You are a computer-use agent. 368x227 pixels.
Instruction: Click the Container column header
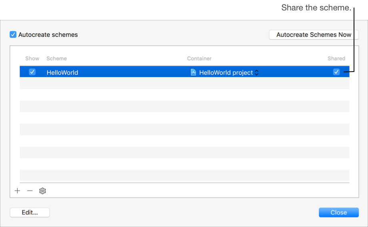point(199,58)
